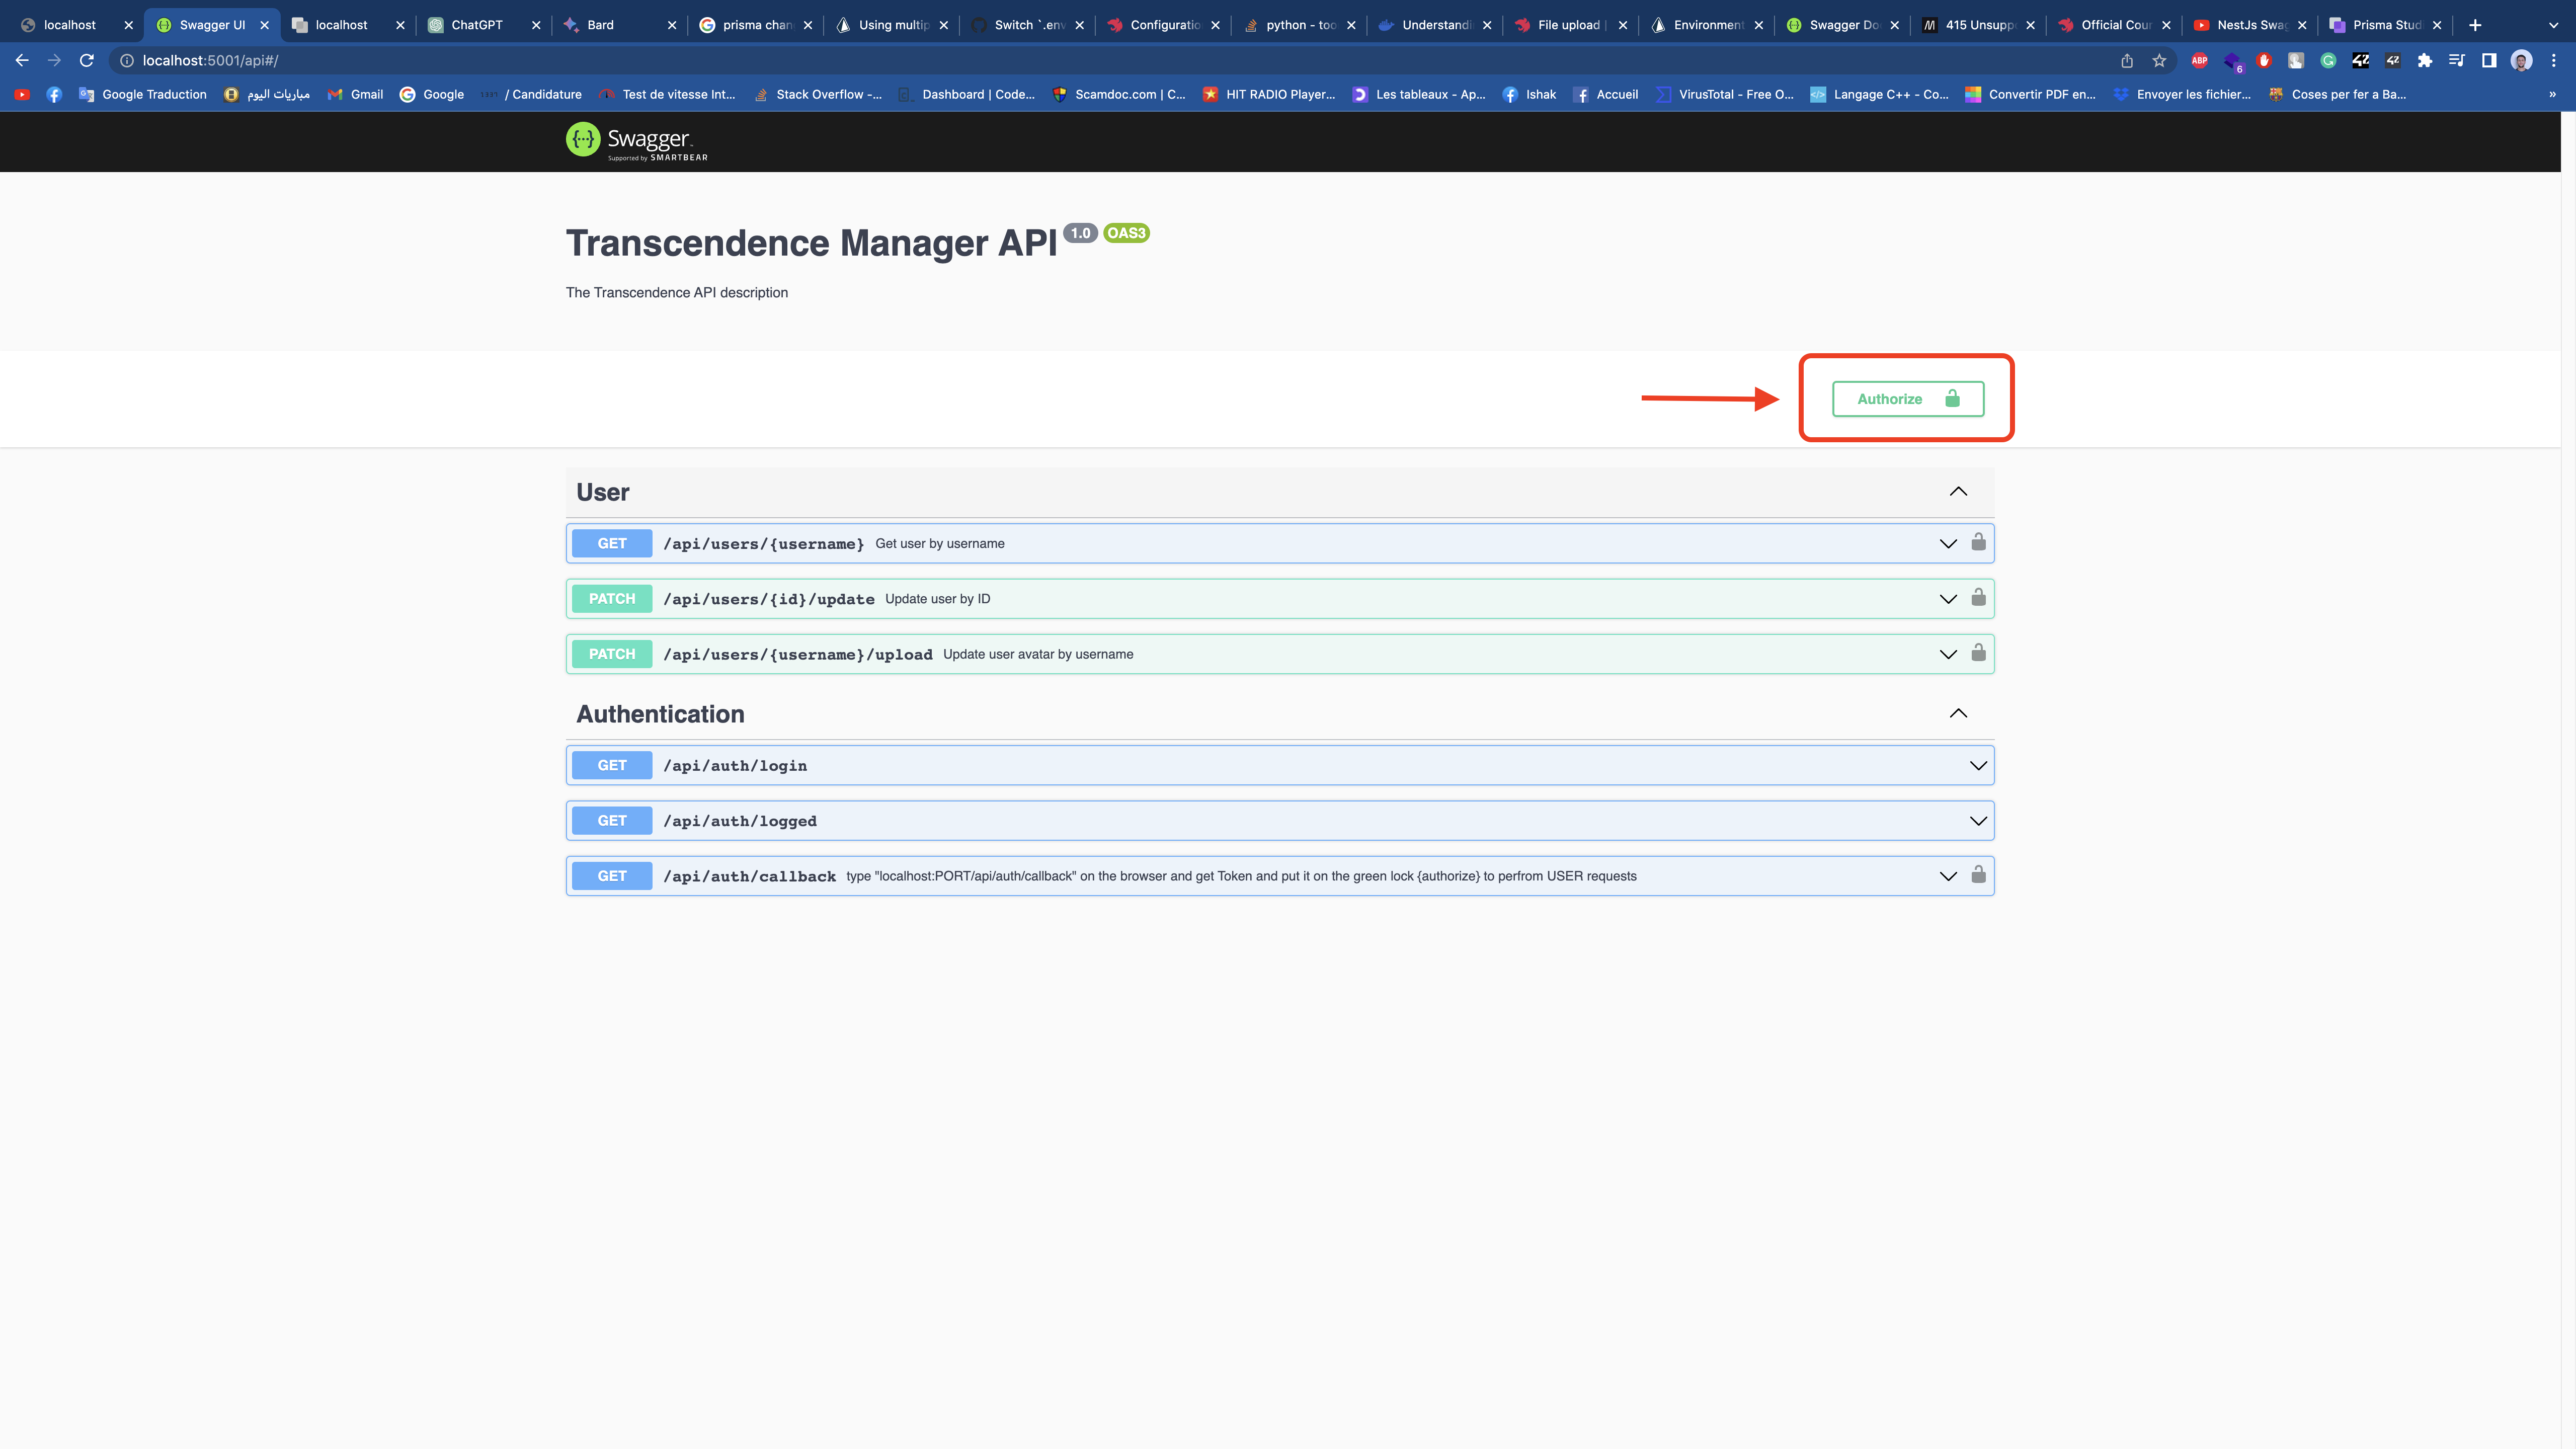
Task: Click lock icon on PATCH users id update row
Action: pos(1978,598)
